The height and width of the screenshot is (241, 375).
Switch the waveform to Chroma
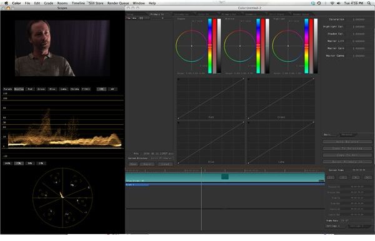pyautogui.click(x=74, y=89)
